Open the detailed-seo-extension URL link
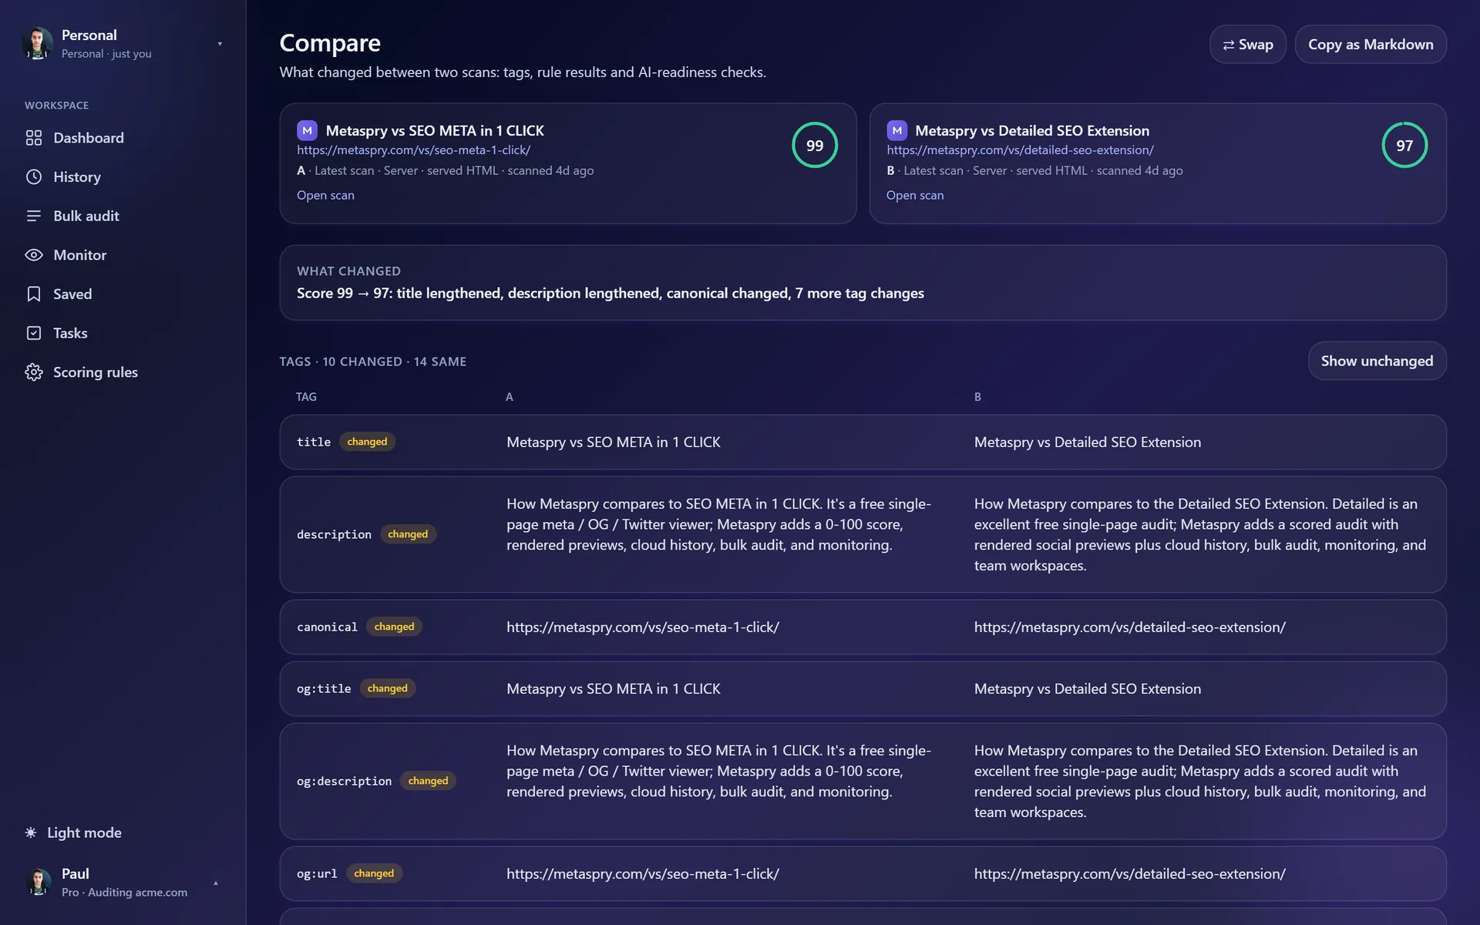Screen dimensions: 1480x925 pos(1020,150)
